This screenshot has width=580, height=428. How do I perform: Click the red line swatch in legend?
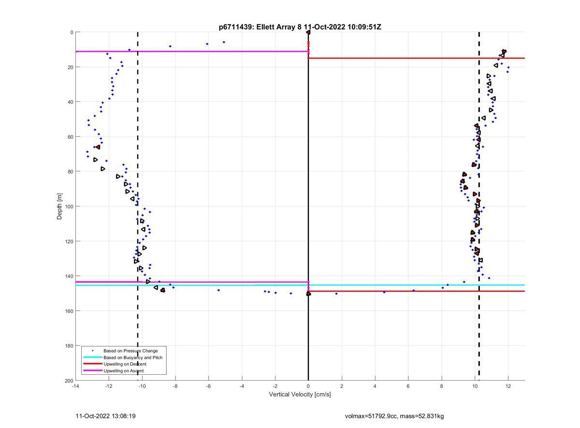click(92, 364)
